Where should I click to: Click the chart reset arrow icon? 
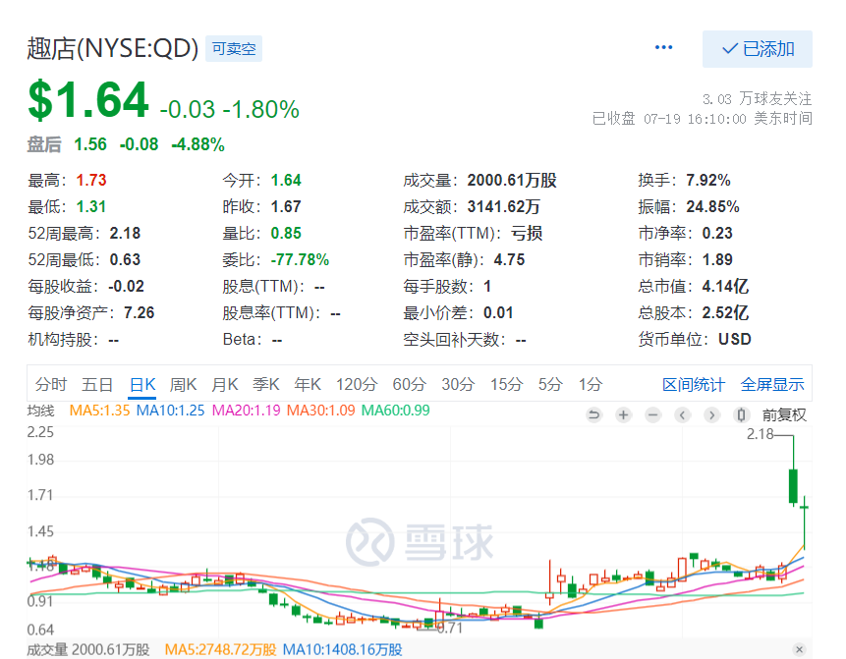tap(593, 415)
